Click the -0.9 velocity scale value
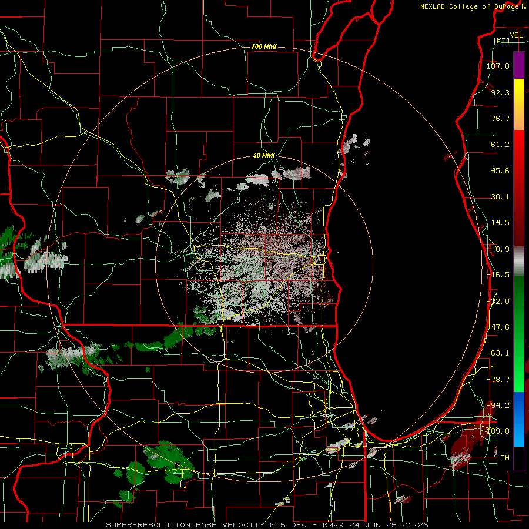 click(x=500, y=249)
